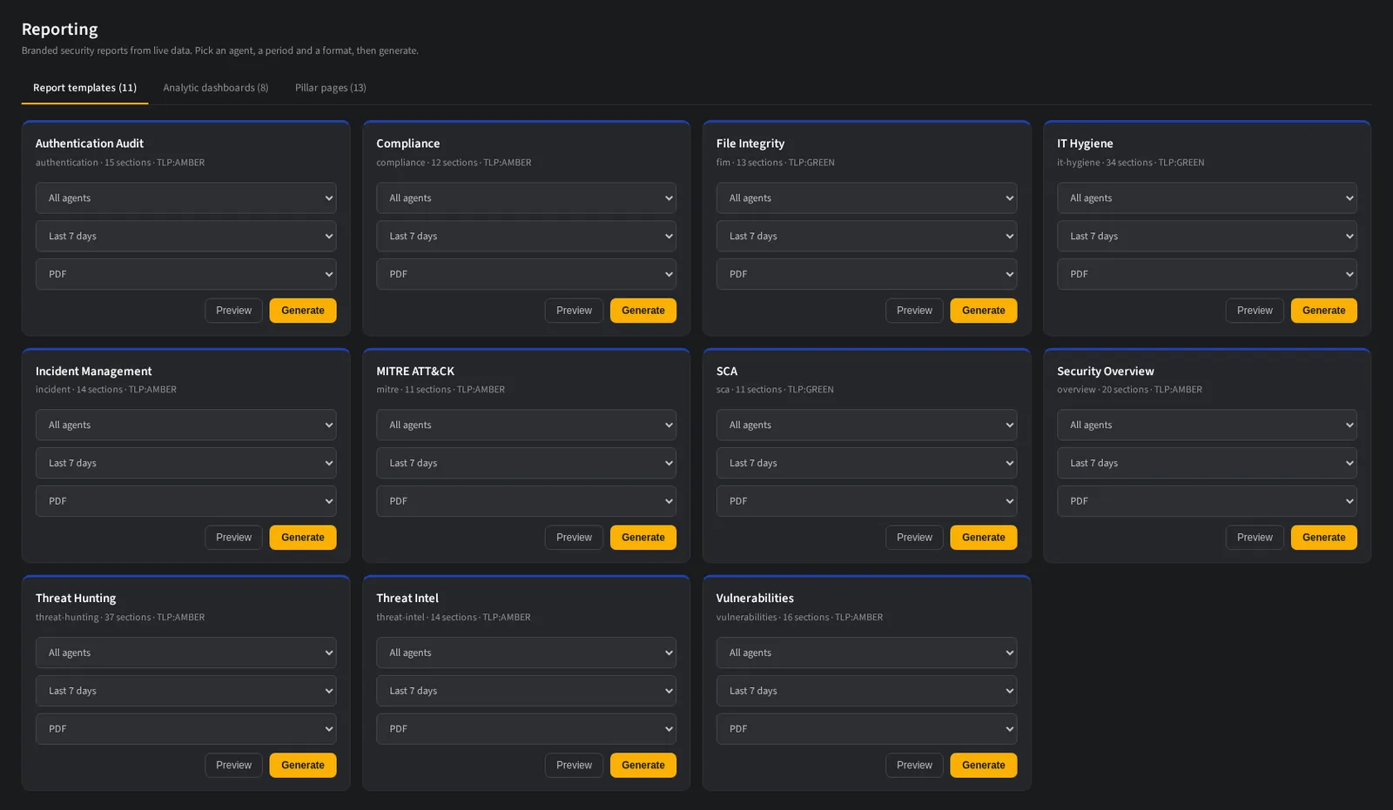Screen dimensions: 1393x810
Task: Generate the Threat Hunting report
Action: click(x=303, y=766)
